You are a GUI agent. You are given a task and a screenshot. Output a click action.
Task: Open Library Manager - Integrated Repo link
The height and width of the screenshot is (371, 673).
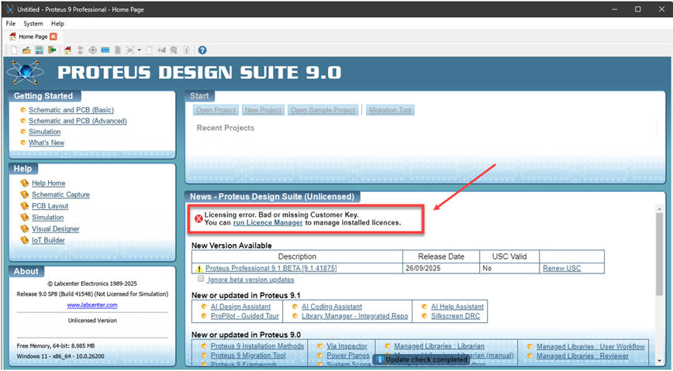(354, 316)
